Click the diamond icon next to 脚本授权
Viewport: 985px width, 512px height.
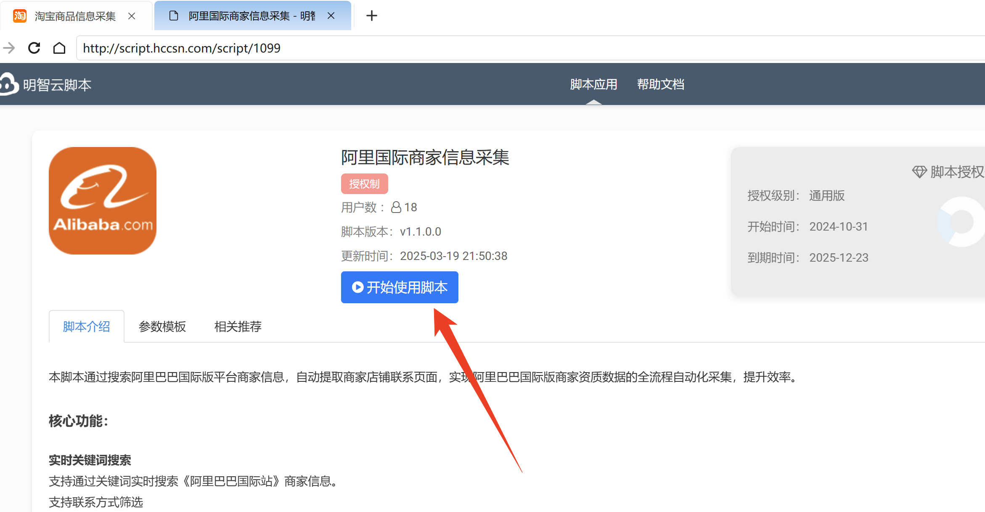[919, 172]
